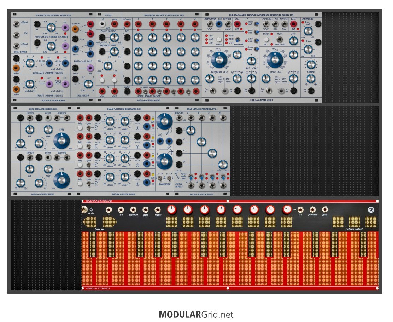The image size is (393, 322).
Task: Click the red start input jack on Pulser
Action: [114, 91]
